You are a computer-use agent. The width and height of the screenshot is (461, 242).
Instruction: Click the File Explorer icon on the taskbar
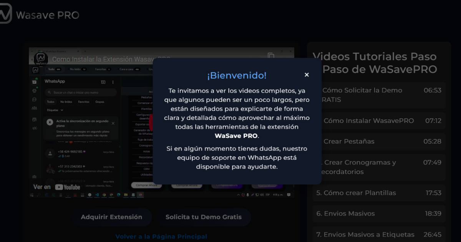[x=125, y=195]
